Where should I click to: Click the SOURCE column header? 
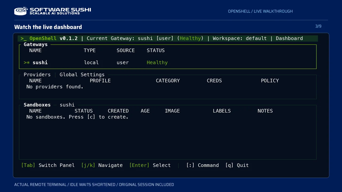point(126,51)
